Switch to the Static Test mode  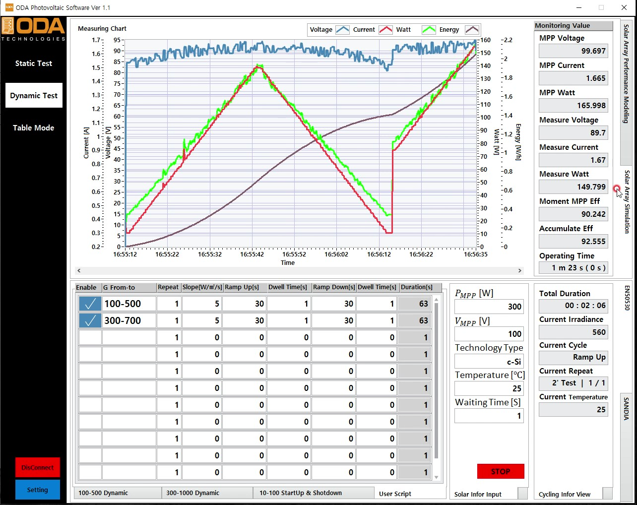(34, 63)
